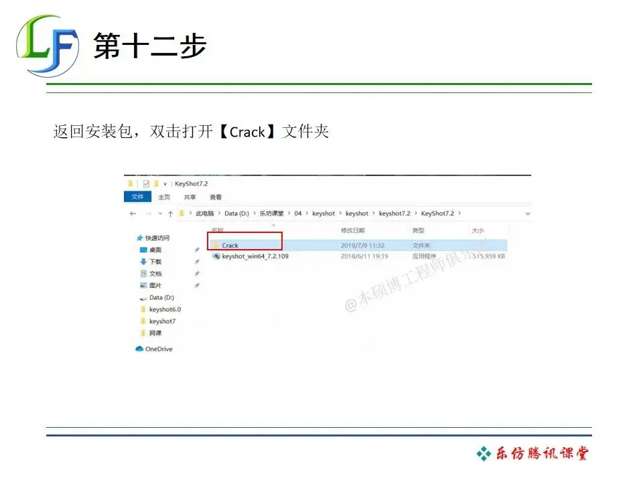Click the pin icon on the 文档 row

coord(197,273)
